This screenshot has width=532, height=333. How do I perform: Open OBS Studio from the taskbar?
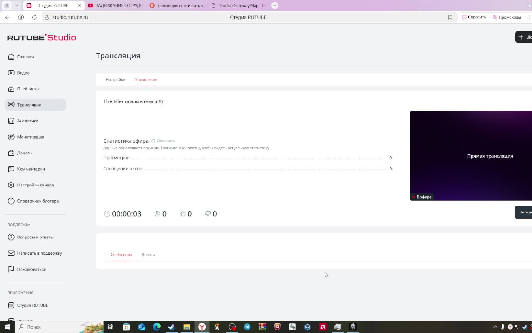pyautogui.click(x=232, y=327)
